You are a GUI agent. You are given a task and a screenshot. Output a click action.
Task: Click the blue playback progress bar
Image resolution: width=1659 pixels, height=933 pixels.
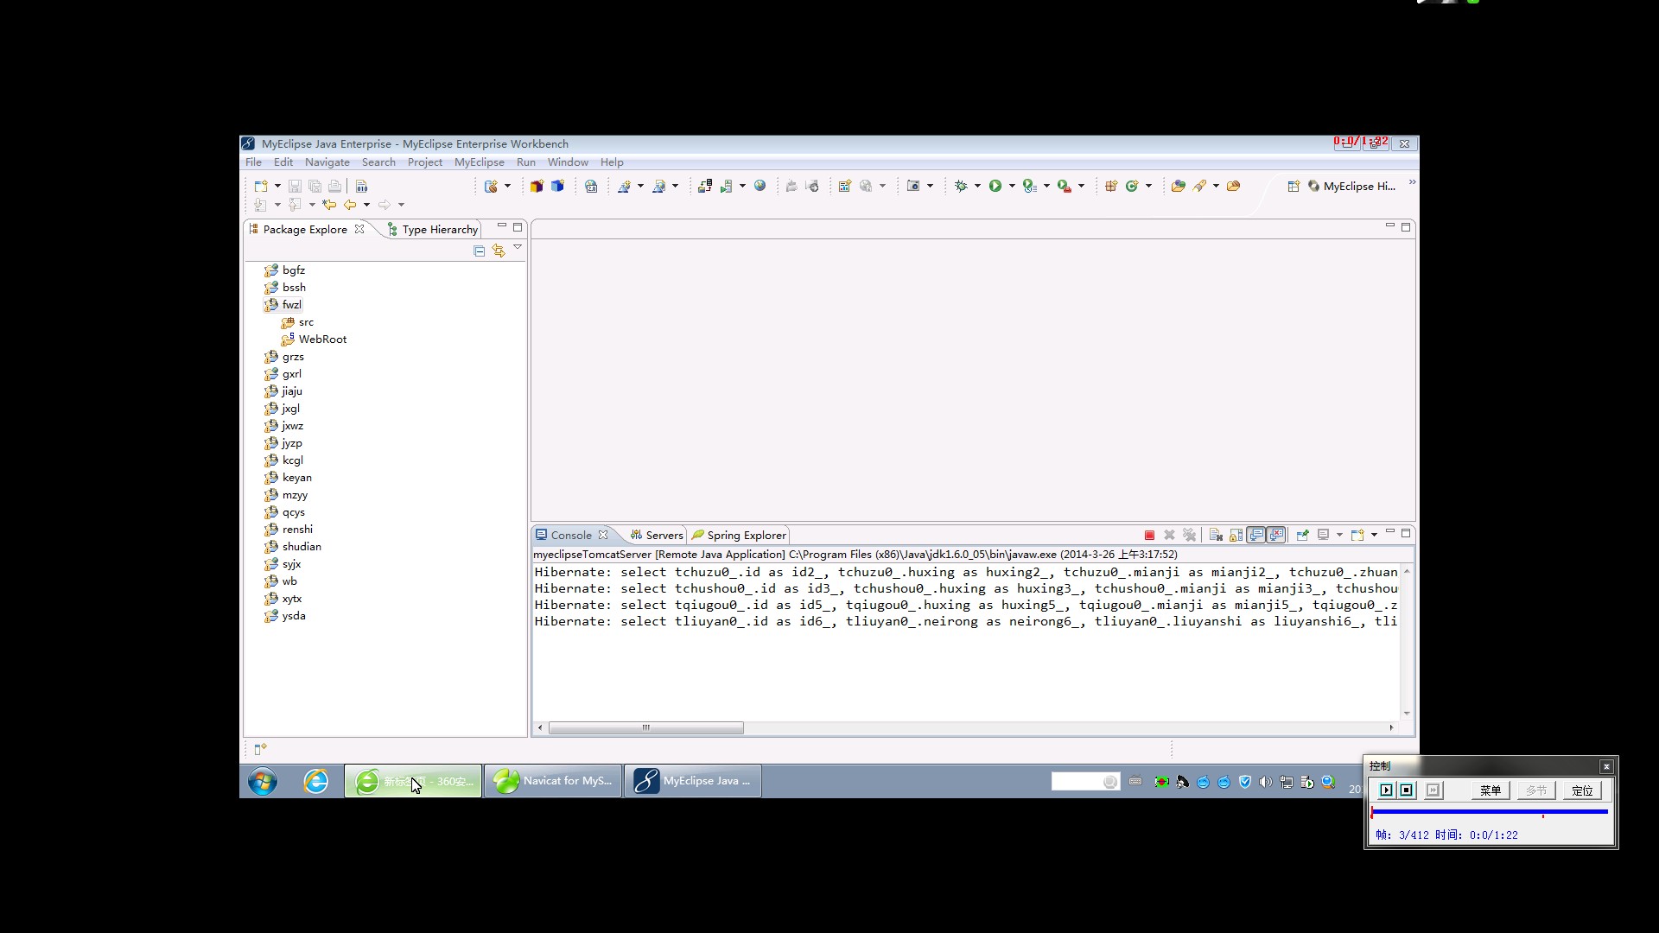(1490, 812)
